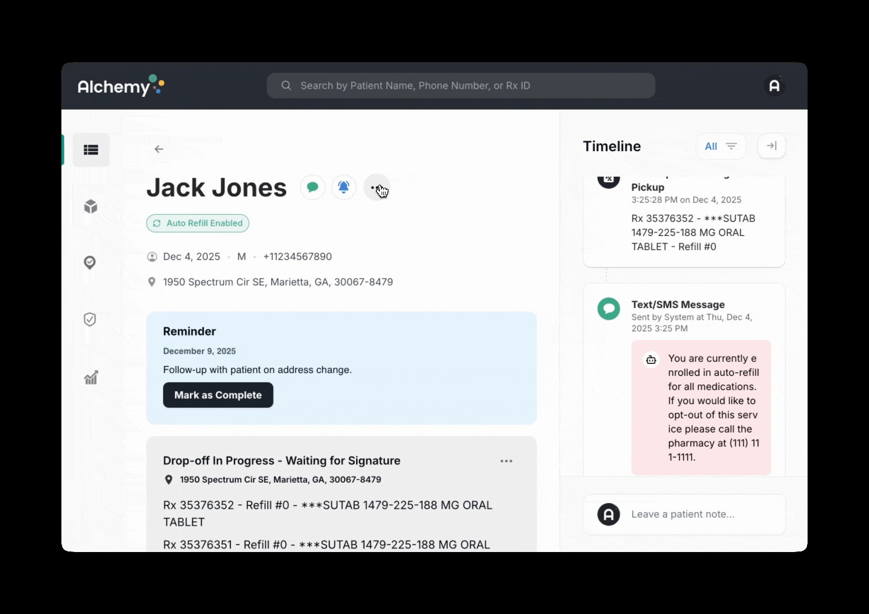Click the Auto Refill Enabled badge
The image size is (869, 614).
pyautogui.click(x=198, y=223)
